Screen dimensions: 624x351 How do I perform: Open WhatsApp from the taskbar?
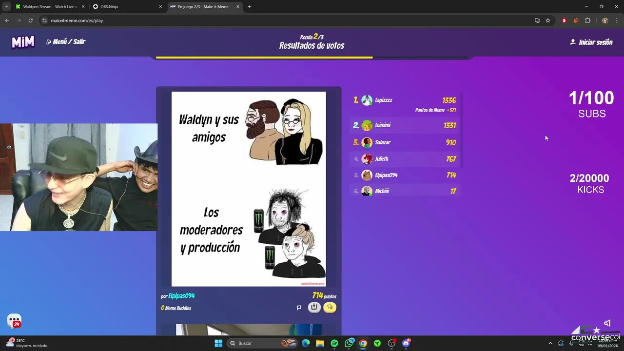point(349,343)
